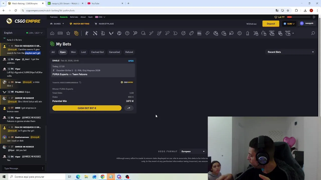321x180 pixels.
Task: Open the LIVE matches icon
Action: pyautogui.click(x=60, y=33)
